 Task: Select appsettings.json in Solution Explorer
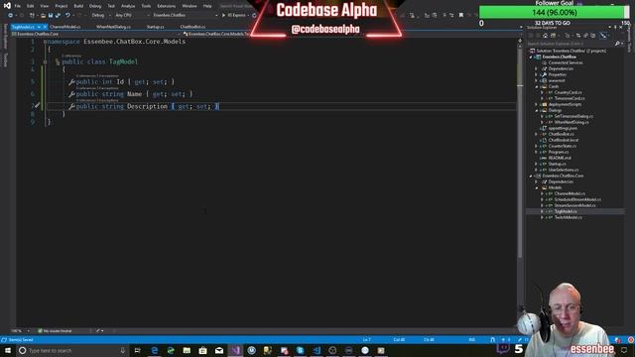pyautogui.click(x=563, y=128)
